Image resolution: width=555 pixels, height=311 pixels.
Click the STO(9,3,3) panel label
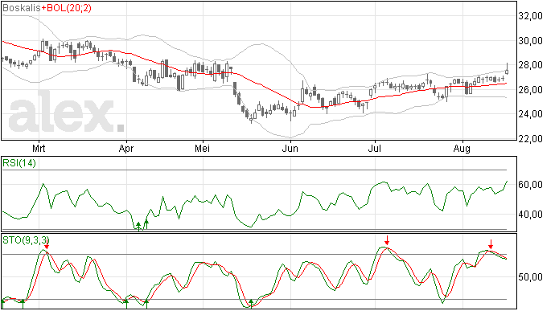pyautogui.click(x=25, y=240)
